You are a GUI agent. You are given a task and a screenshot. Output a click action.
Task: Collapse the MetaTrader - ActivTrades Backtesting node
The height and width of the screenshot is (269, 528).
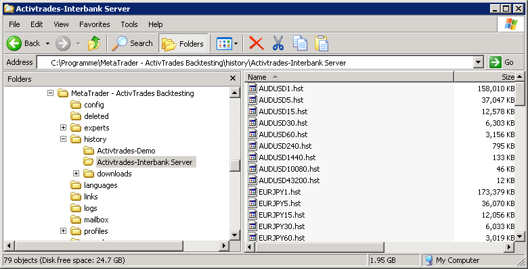coord(50,93)
